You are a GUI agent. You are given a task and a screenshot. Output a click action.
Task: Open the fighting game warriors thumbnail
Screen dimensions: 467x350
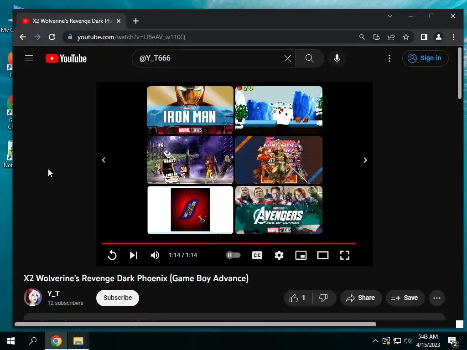(279, 160)
